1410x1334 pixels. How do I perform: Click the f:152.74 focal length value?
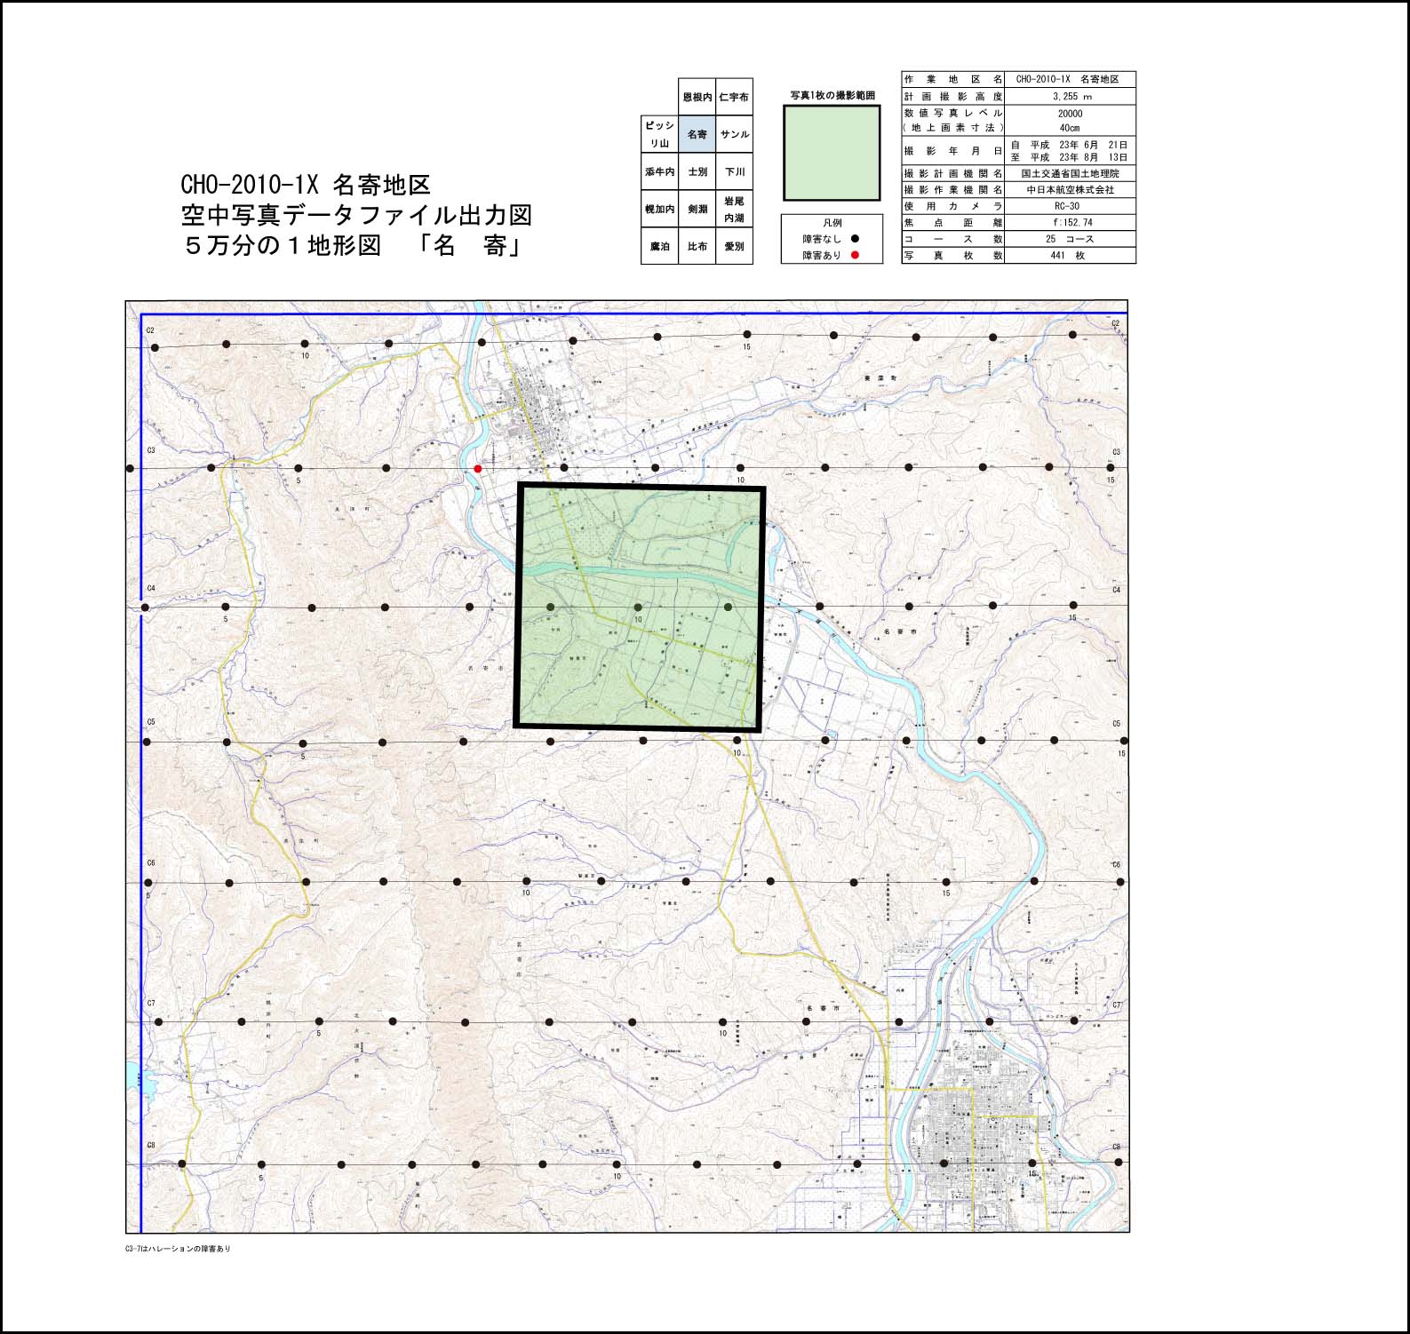[x=1071, y=222]
